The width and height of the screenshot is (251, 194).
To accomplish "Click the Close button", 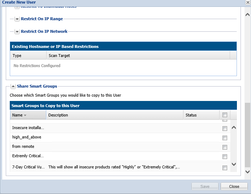I will tap(234, 186).
